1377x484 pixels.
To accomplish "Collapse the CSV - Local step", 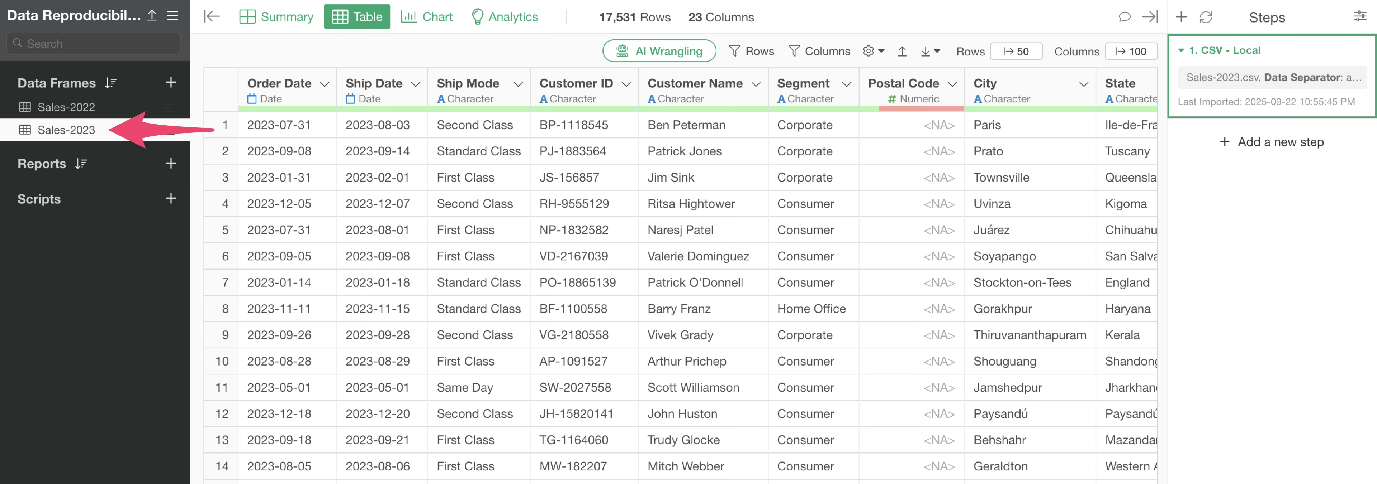I will point(1181,50).
